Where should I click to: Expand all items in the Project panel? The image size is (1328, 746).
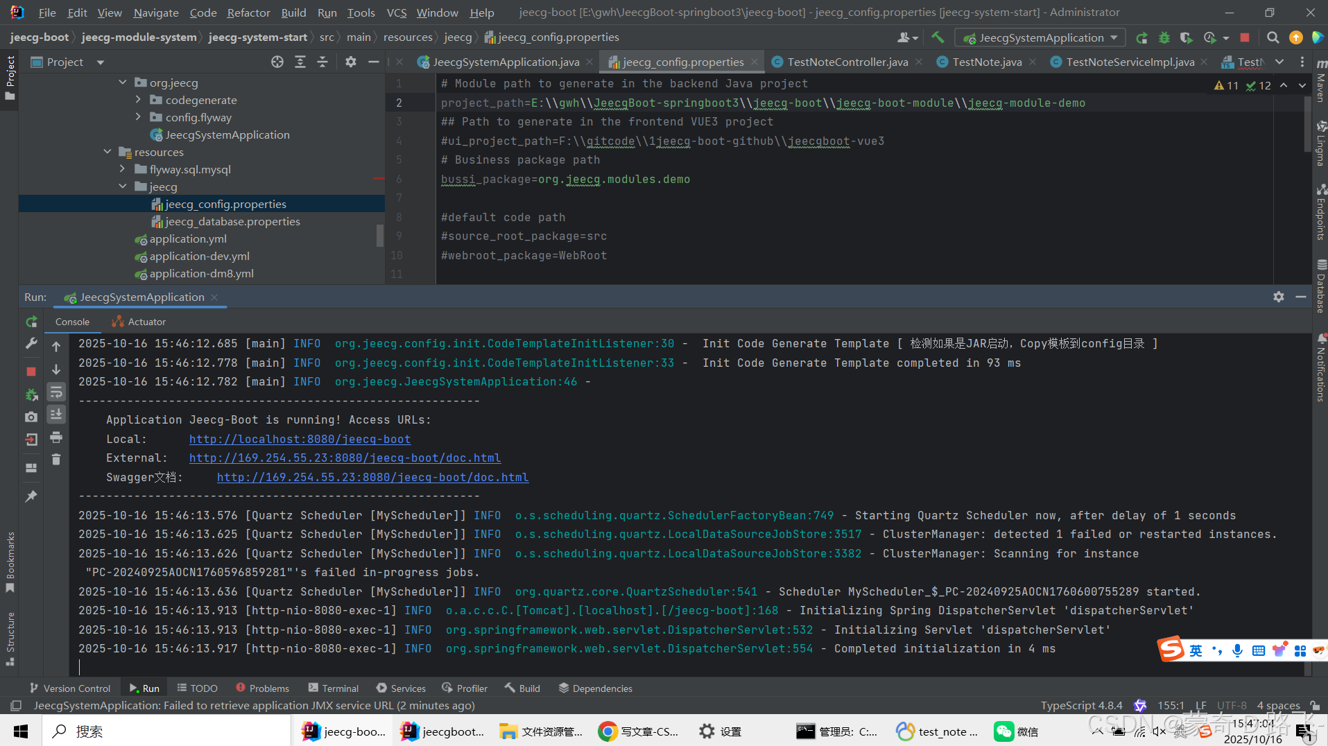[x=300, y=62]
